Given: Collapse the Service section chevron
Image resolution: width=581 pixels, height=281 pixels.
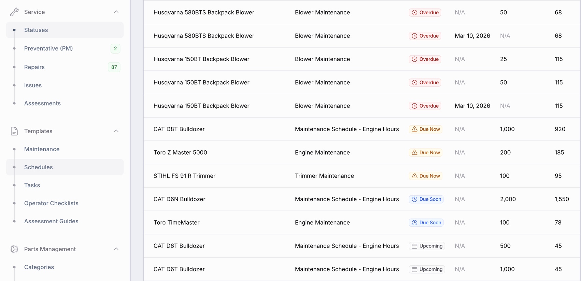Looking at the screenshot, I should [x=116, y=12].
